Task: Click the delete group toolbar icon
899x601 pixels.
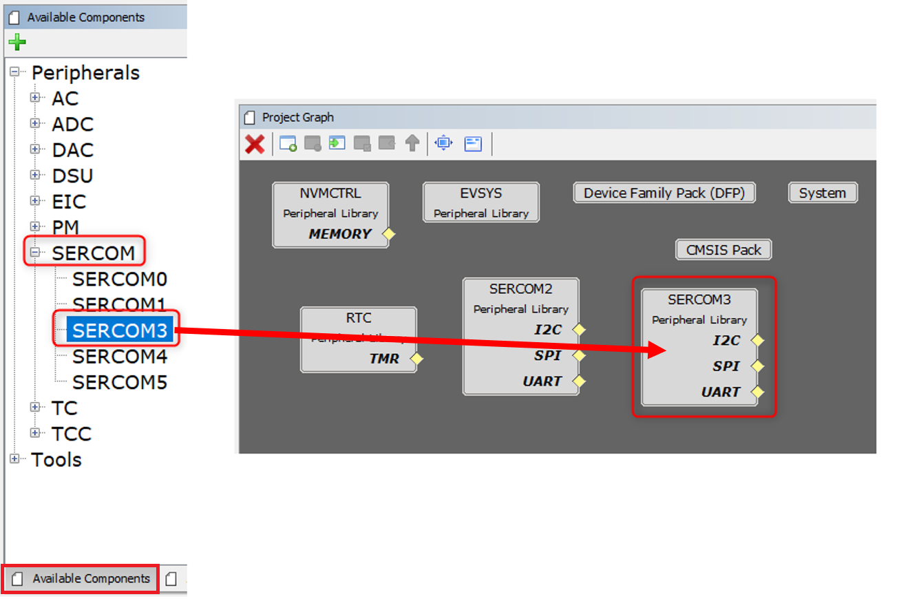Action: 311,143
